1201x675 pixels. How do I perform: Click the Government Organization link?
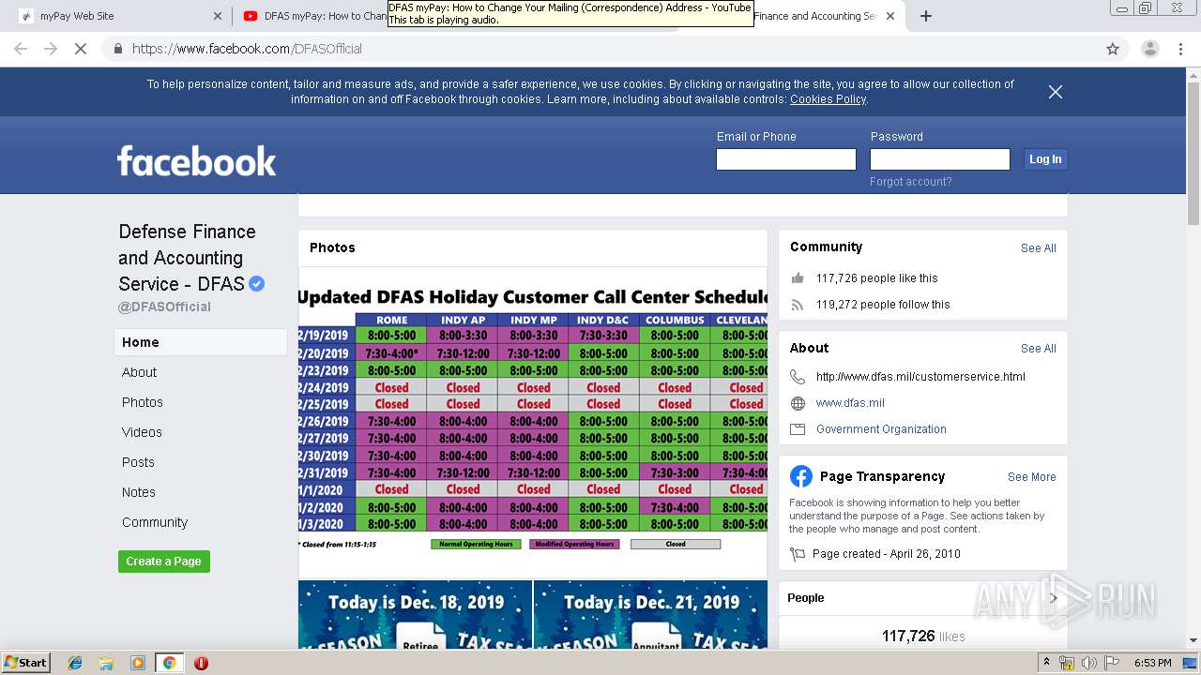tap(881, 429)
